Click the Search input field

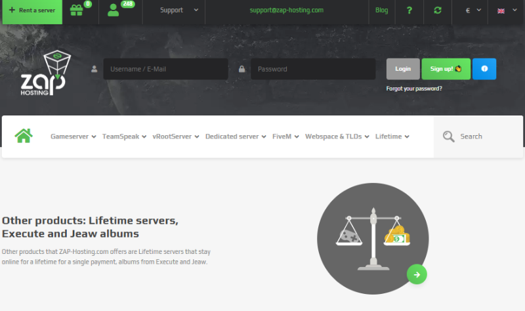[478, 136]
